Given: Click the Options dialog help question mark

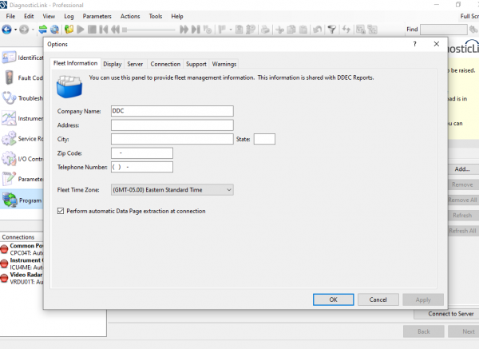Looking at the screenshot, I should (x=414, y=44).
